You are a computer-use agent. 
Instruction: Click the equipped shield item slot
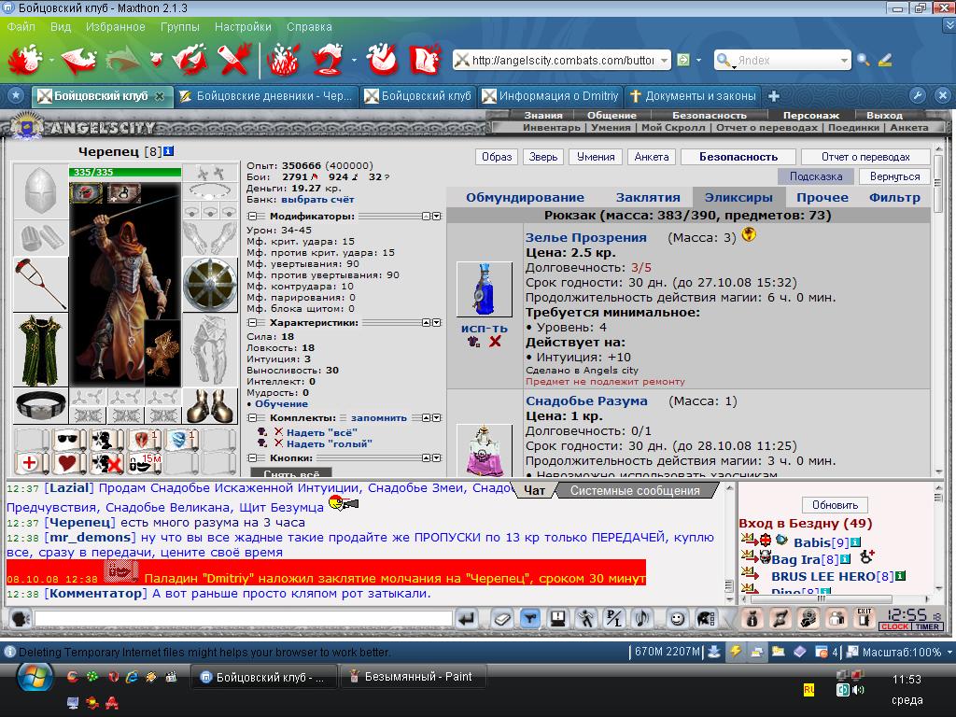pos(210,284)
